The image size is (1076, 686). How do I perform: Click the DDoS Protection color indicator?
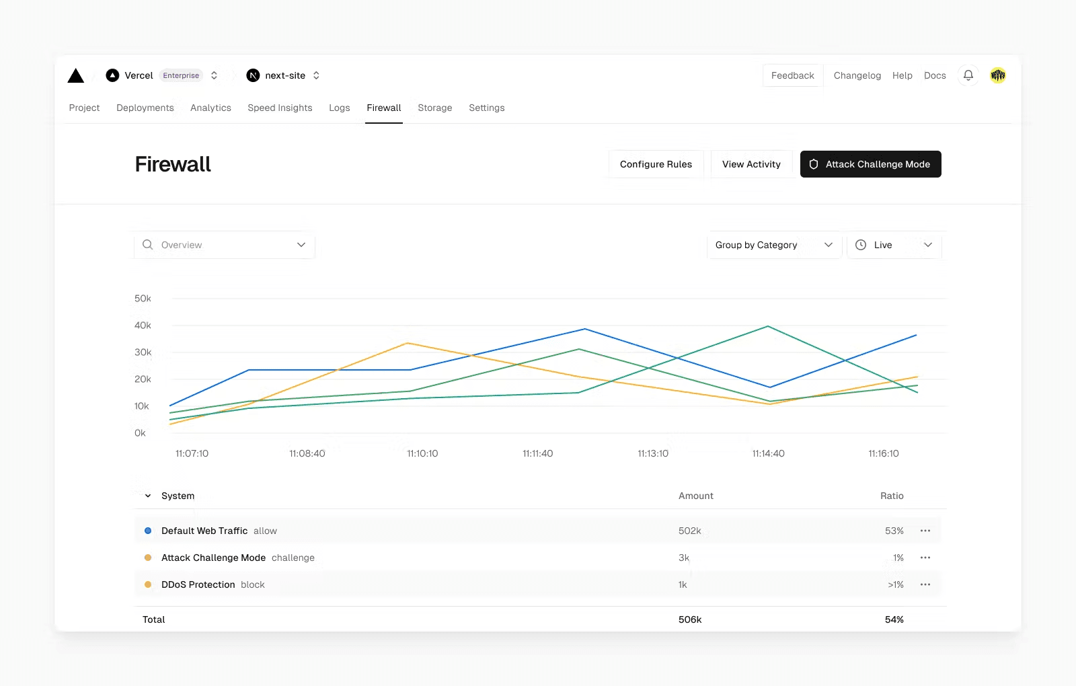coord(148,584)
